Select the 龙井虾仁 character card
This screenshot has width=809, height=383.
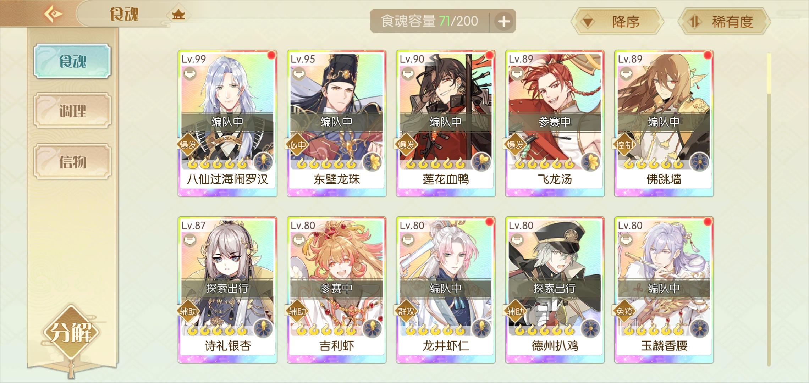point(446,290)
